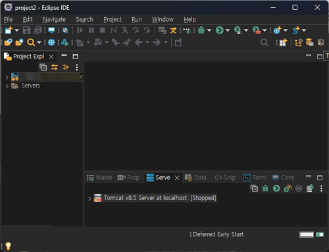Expand the Tomcat v8.5 Server entry
The height and width of the screenshot is (252, 329).
point(89,199)
